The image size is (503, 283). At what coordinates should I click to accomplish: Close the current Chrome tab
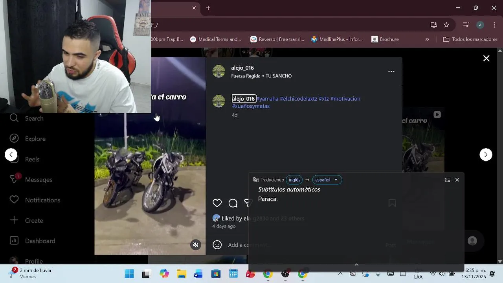click(x=194, y=8)
